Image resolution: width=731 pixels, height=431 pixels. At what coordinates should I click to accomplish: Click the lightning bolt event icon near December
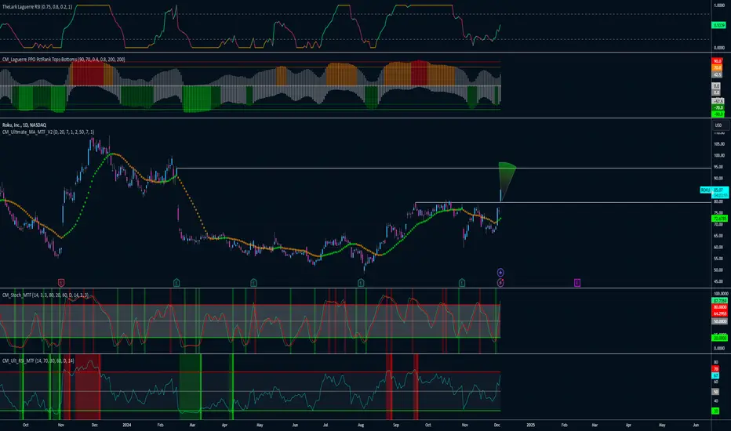(x=500, y=282)
